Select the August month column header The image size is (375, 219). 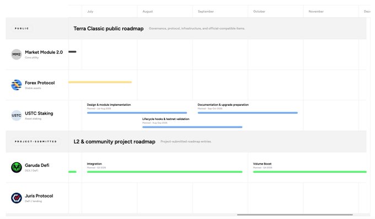coord(148,12)
